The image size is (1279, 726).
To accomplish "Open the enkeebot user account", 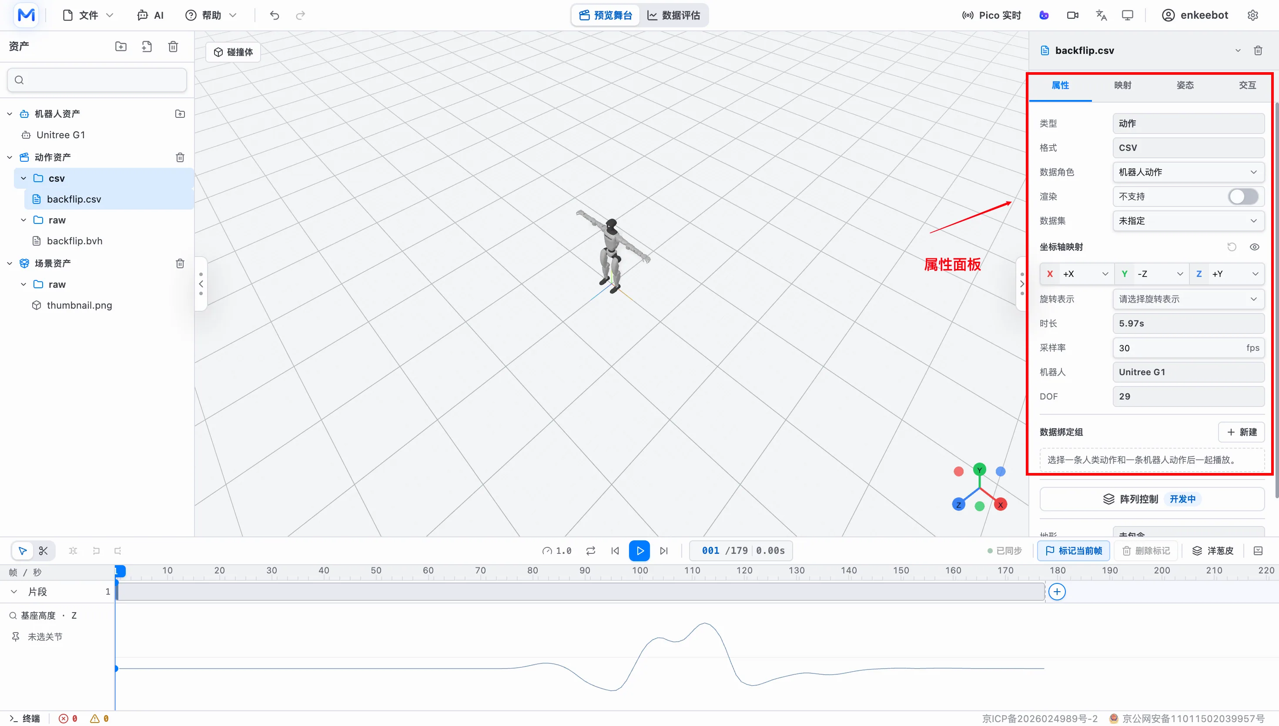I will (x=1195, y=15).
